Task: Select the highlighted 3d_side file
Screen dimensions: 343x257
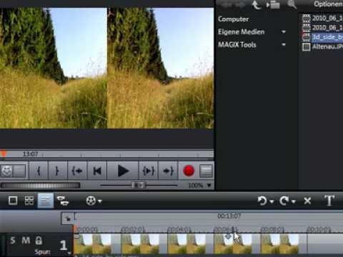Action: point(322,37)
